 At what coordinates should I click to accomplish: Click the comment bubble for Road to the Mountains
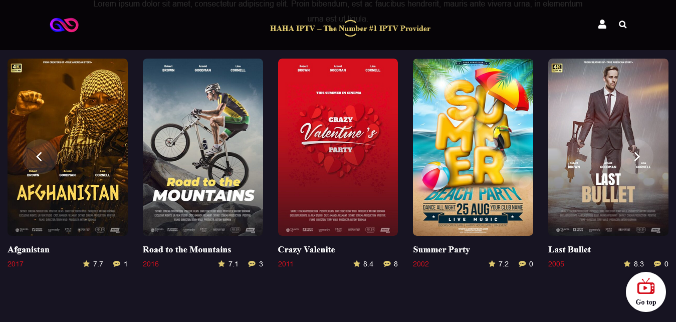coord(252,263)
